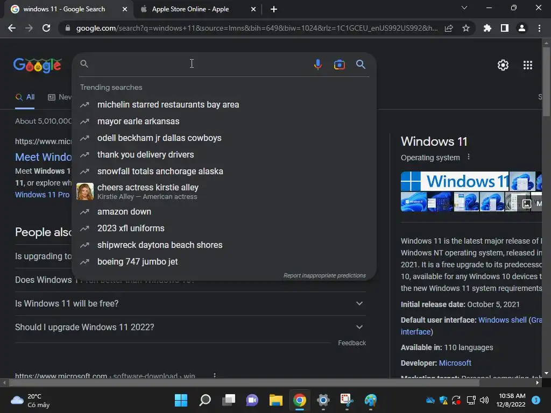
Task: Select suggestion amazon down
Action: pos(224,212)
